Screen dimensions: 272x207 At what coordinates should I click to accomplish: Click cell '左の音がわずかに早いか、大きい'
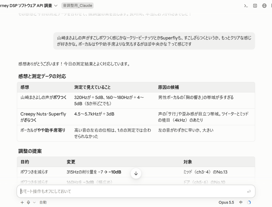pyautogui.click(x=186, y=130)
